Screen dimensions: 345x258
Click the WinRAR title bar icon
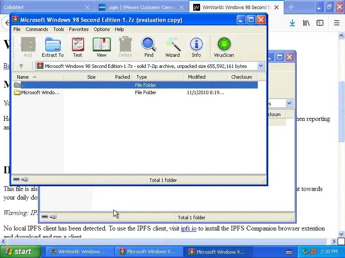coord(16,19)
